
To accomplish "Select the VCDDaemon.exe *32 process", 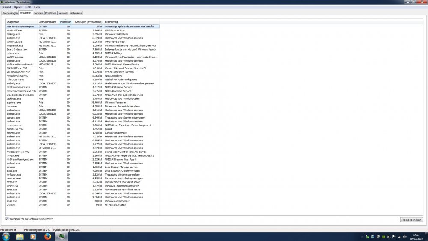I will pos(83,72).
